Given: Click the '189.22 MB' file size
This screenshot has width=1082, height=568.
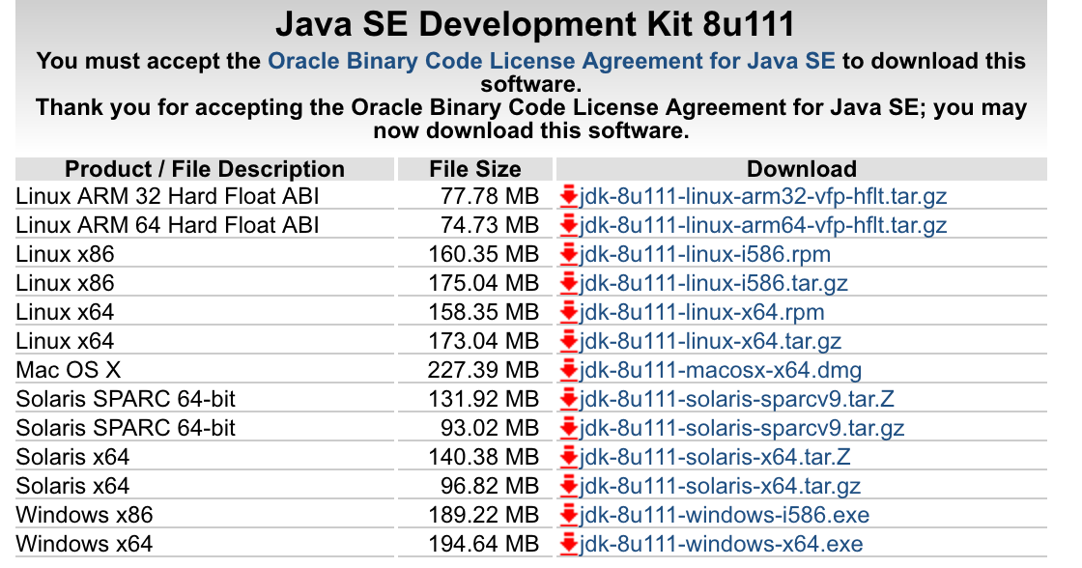Looking at the screenshot, I should click(484, 516).
